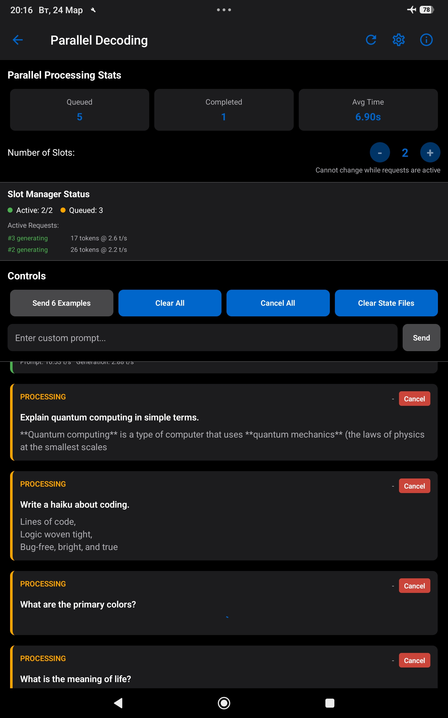Tap the Queued stats card
Screen dimensions: 448x718
[x=80, y=110]
